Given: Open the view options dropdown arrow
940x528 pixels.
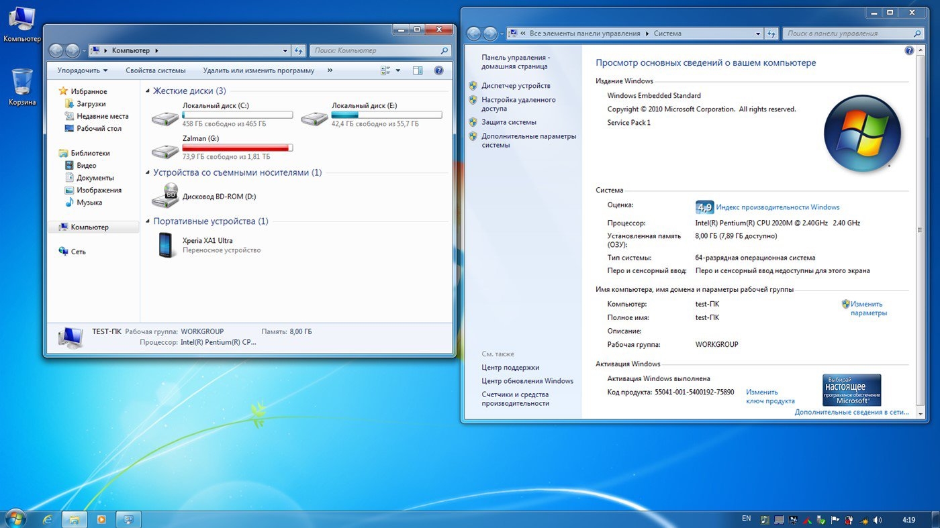Looking at the screenshot, I should click(x=397, y=70).
